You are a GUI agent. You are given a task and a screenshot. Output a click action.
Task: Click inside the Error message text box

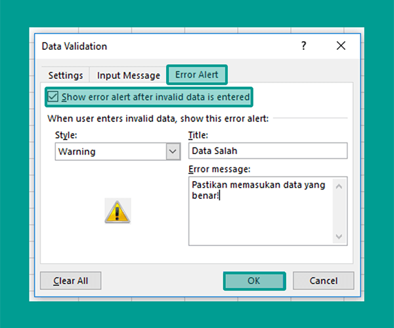(x=261, y=211)
